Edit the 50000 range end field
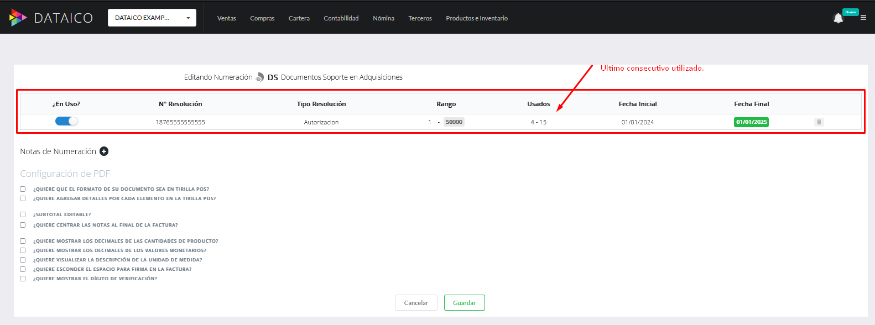 (454, 122)
